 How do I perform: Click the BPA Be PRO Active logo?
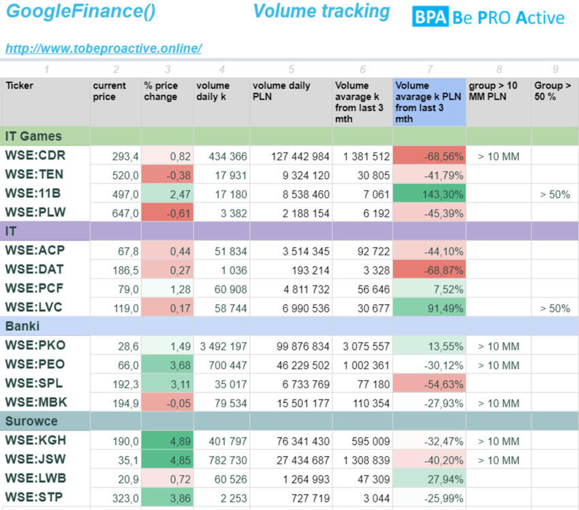(488, 17)
